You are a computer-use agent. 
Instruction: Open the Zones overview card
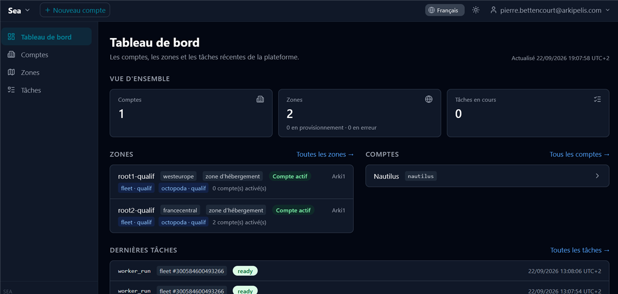click(x=359, y=113)
